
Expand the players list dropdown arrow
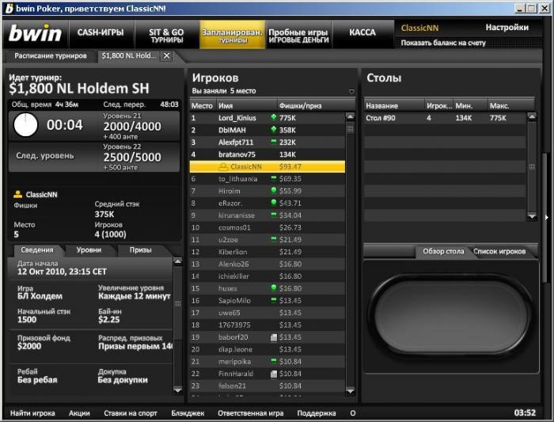coord(351,92)
